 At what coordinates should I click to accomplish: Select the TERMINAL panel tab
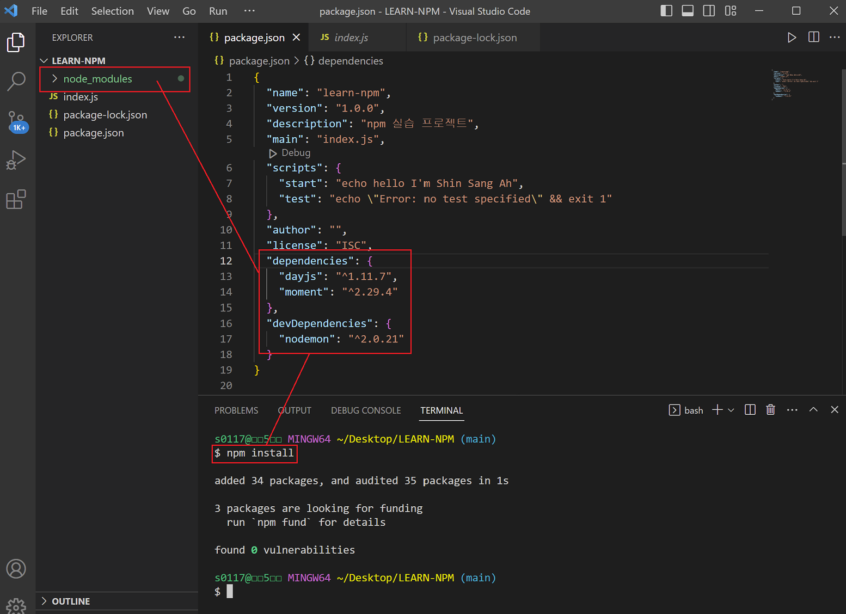click(x=442, y=410)
